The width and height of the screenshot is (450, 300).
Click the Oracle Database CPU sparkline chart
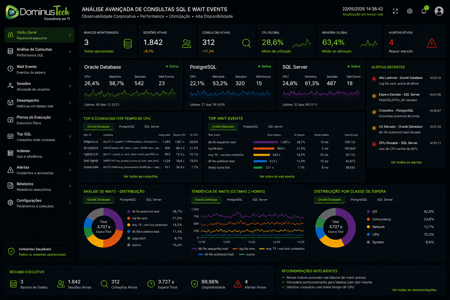[130, 93]
